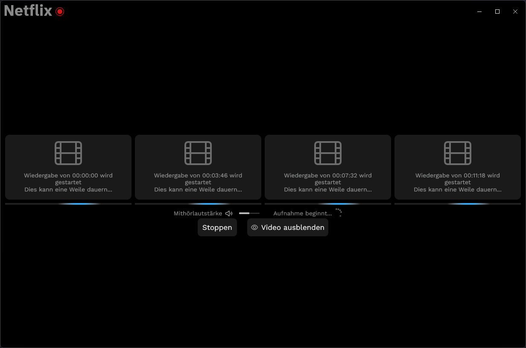Click progress bar under the 00:07:32 card
Viewport: 526px width, 348px height.
coord(328,204)
